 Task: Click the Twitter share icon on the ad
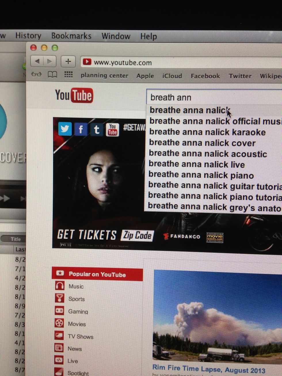(65, 130)
